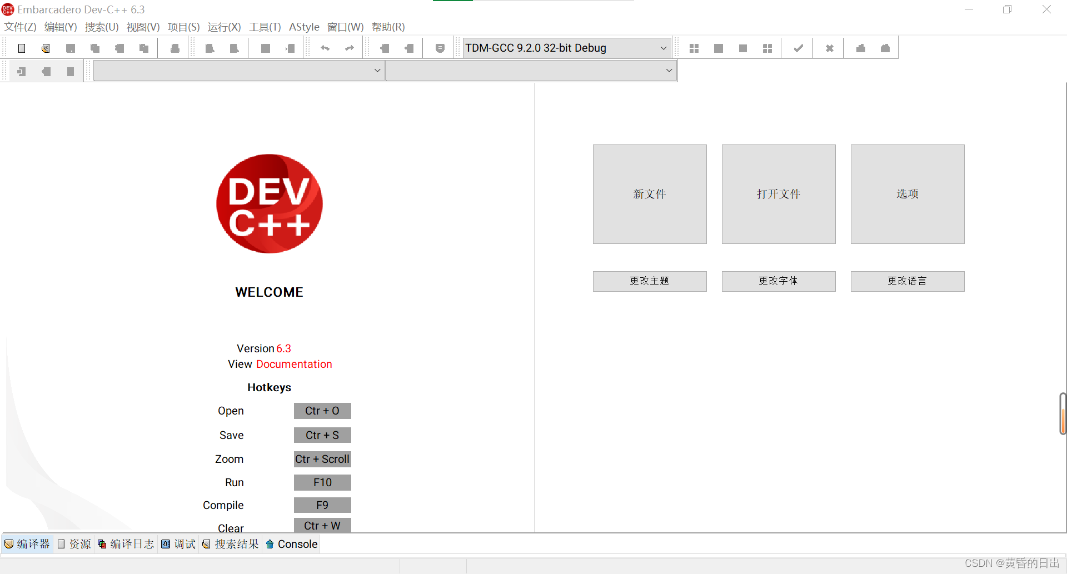The height and width of the screenshot is (574, 1067).
Task: Click the Print toolbar icon
Action: (175, 48)
